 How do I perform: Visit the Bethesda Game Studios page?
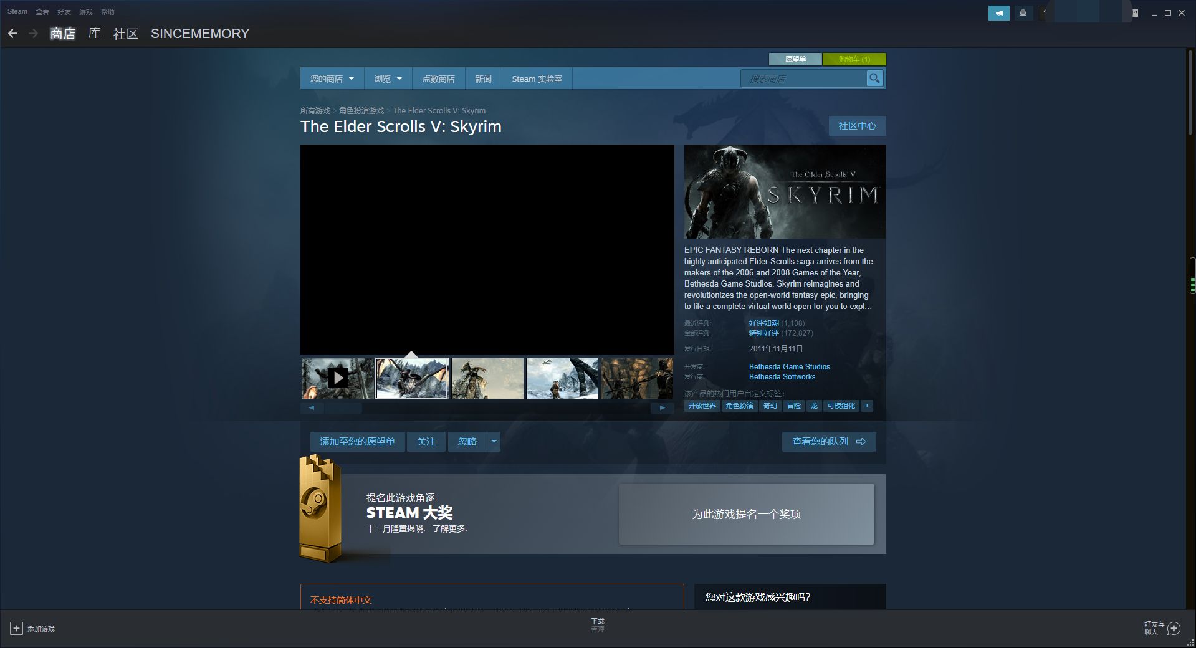pyautogui.click(x=789, y=366)
